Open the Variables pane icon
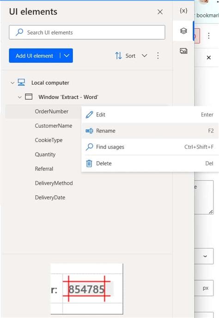This screenshot has height=318, width=219. coord(183,11)
